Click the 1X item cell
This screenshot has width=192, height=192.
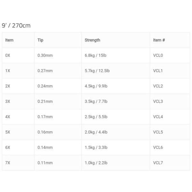(x=8, y=71)
